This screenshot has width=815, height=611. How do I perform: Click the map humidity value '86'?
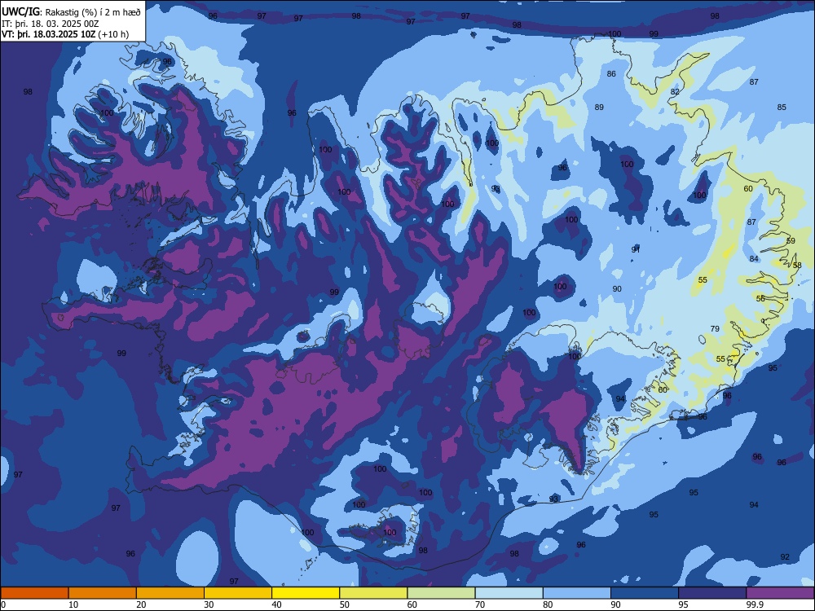click(x=611, y=74)
